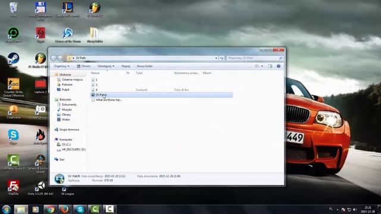Click the Explorer forward navigation arrow

pyautogui.click(x=60, y=58)
